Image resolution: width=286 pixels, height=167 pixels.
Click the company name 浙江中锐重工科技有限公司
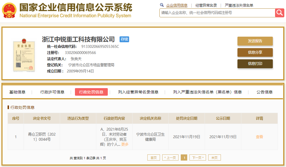[78, 39]
